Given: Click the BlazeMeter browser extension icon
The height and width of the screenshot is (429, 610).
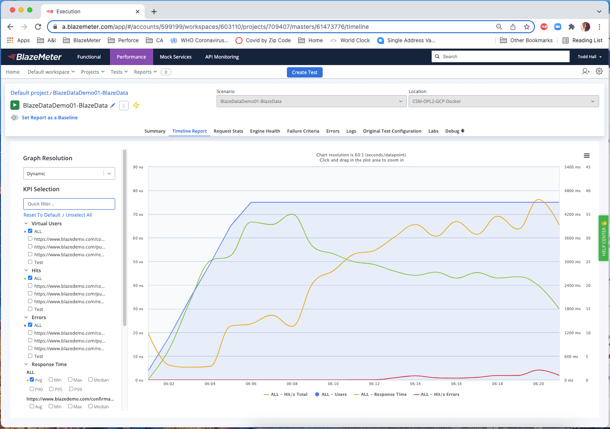Looking at the screenshot, I should (x=544, y=27).
